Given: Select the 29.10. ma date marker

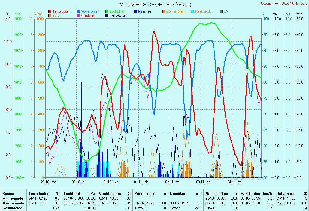Looking at the screenshot, I should pos(49,182).
